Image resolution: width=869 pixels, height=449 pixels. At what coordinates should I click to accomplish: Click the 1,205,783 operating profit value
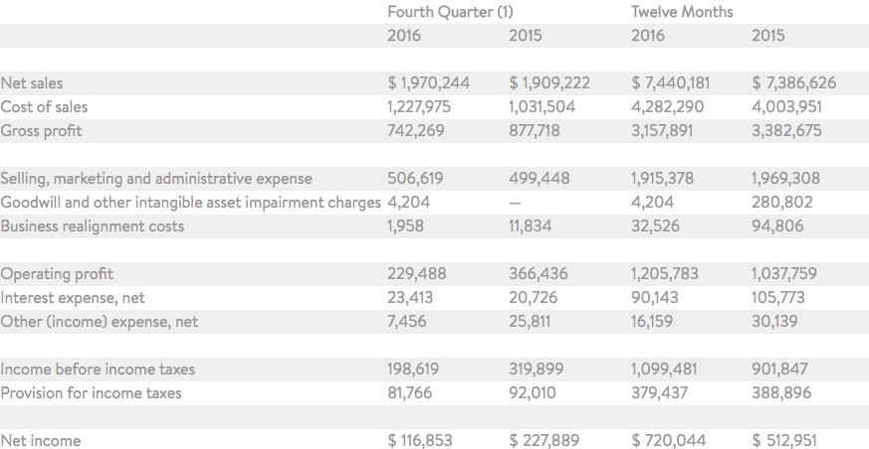pos(665,273)
